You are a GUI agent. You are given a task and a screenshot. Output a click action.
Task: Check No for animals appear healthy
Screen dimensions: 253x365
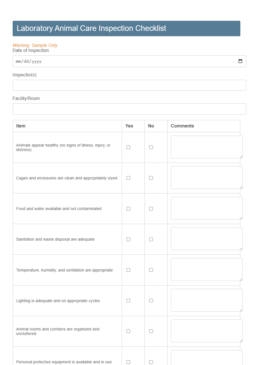[x=151, y=147]
